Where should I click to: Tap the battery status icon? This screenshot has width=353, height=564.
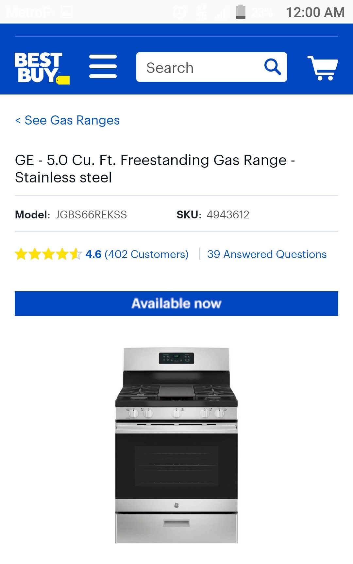click(241, 12)
